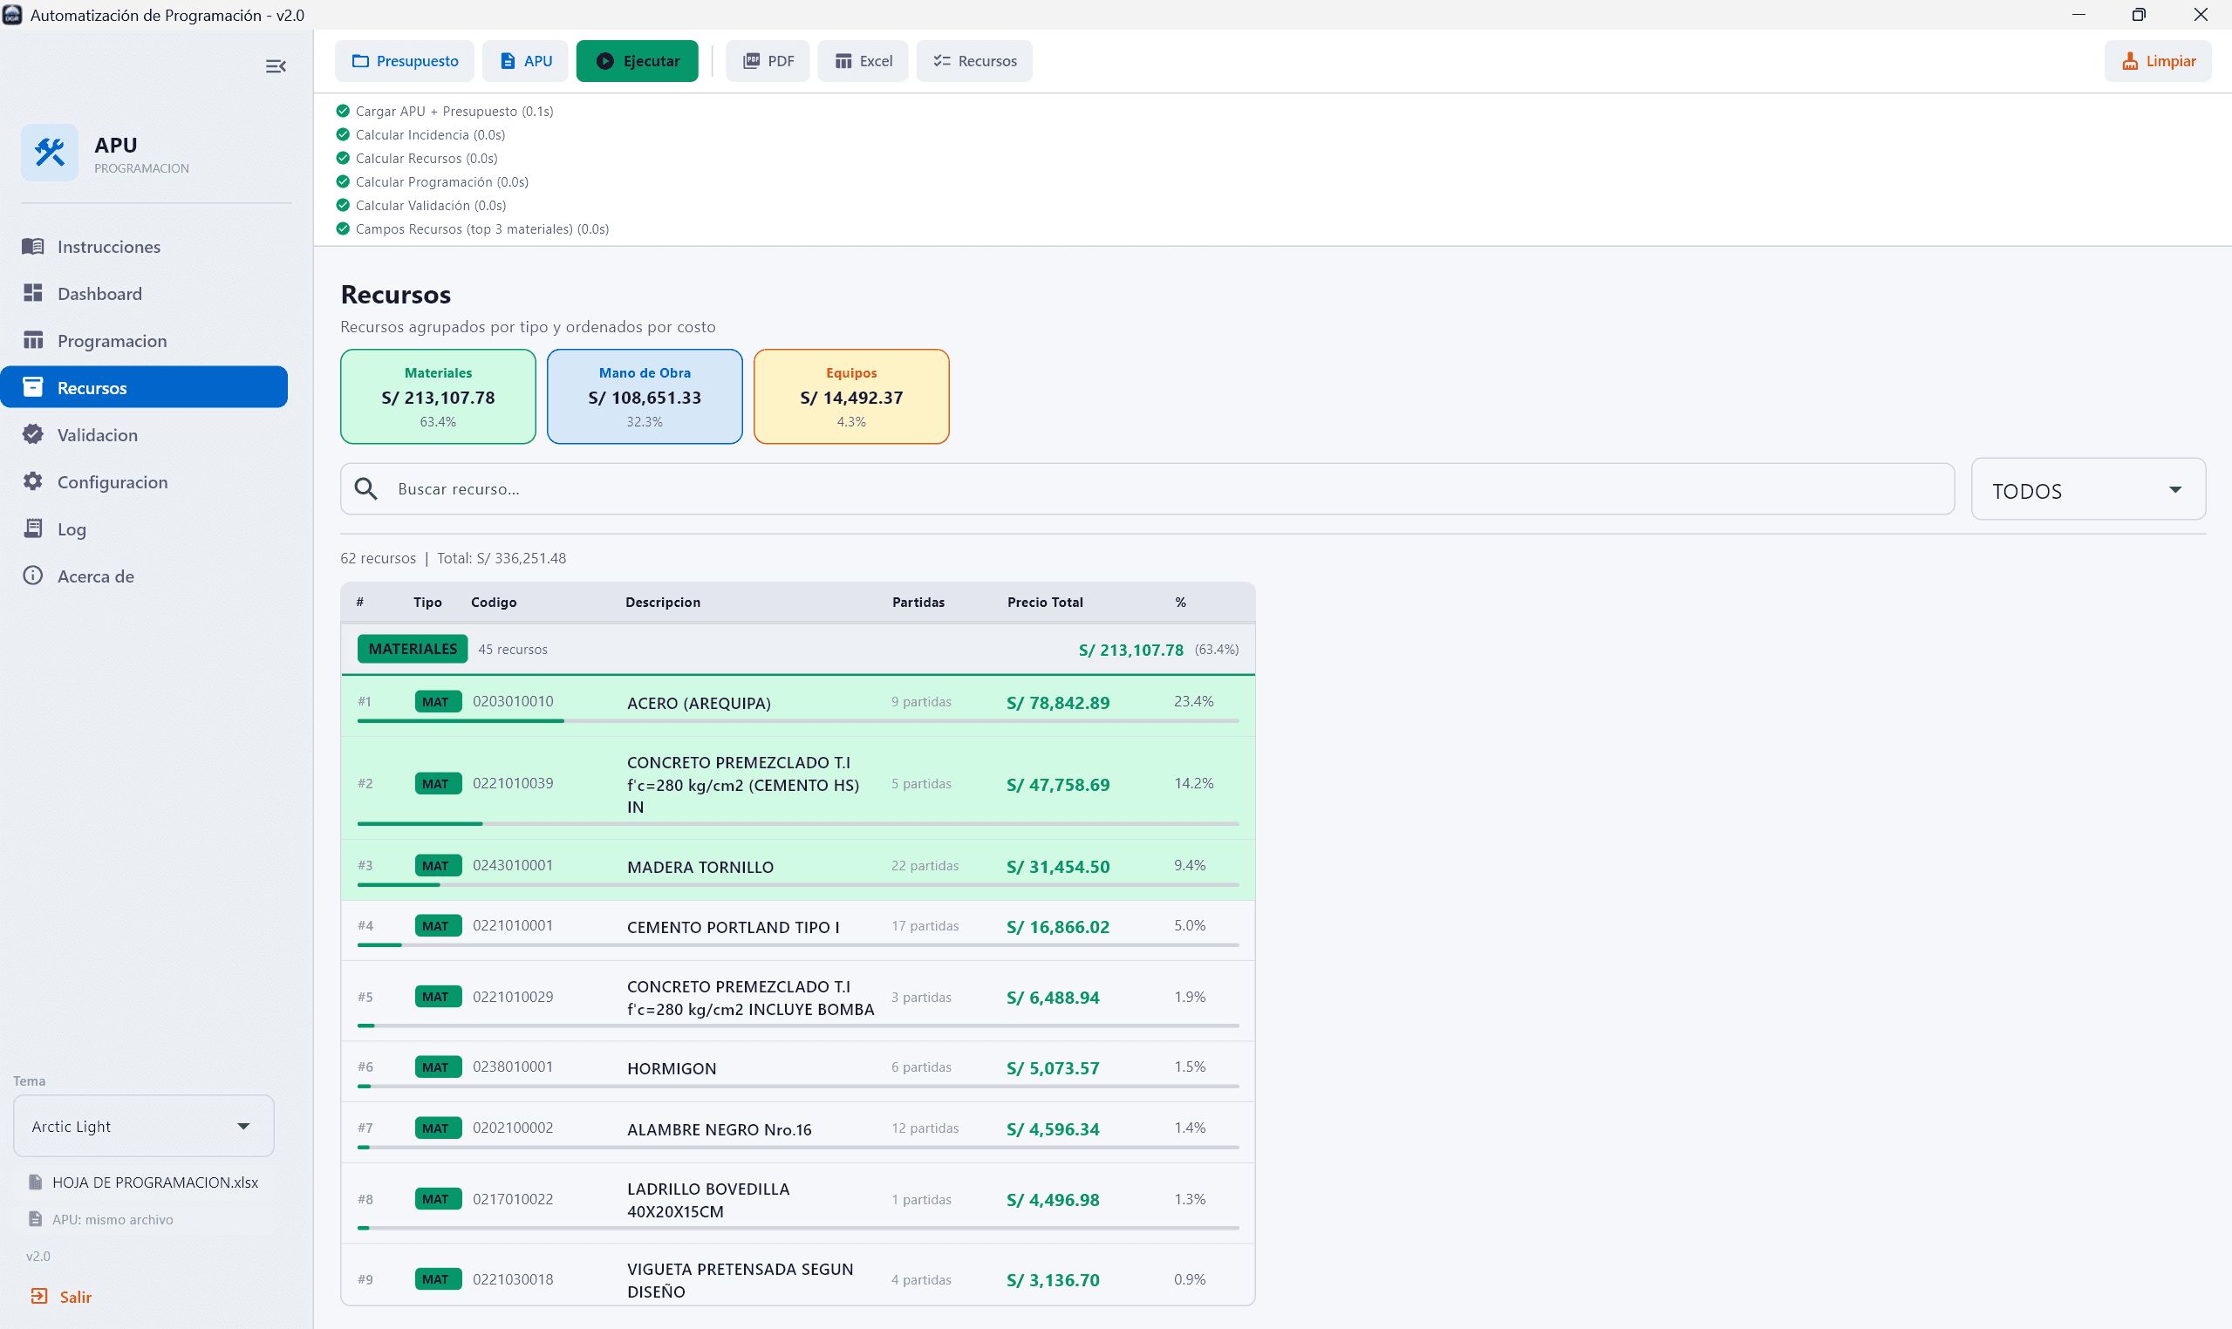
Task: Collapse the sidebar with the menu icon
Action: click(276, 66)
